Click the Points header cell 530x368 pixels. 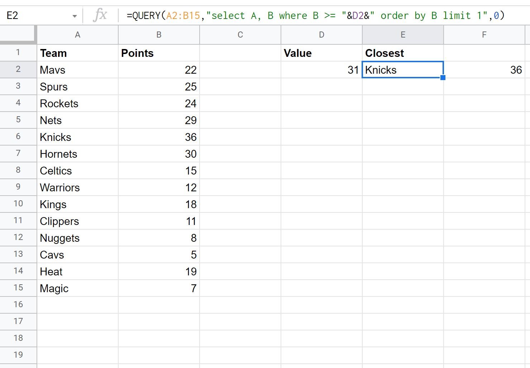pyautogui.click(x=159, y=53)
